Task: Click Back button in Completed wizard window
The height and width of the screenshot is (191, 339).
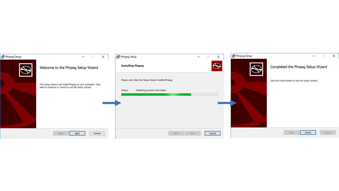Action: pyautogui.click(x=292, y=133)
